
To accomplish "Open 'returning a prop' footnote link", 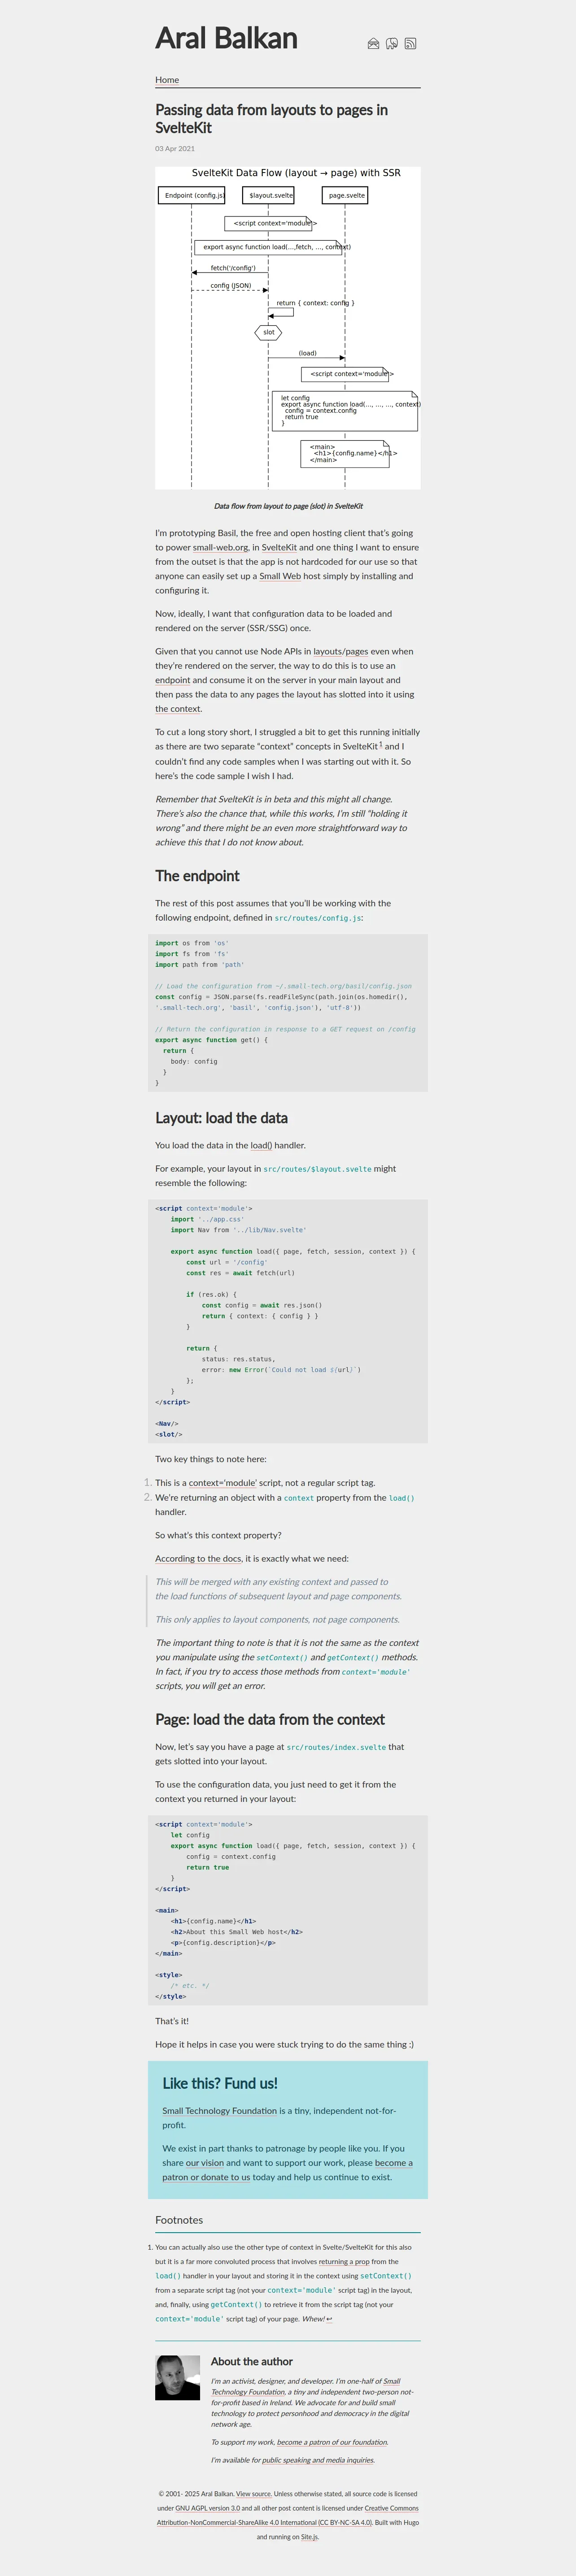I will (346, 2261).
